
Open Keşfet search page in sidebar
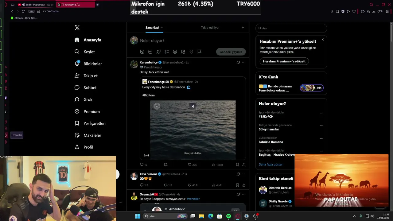coord(84,52)
